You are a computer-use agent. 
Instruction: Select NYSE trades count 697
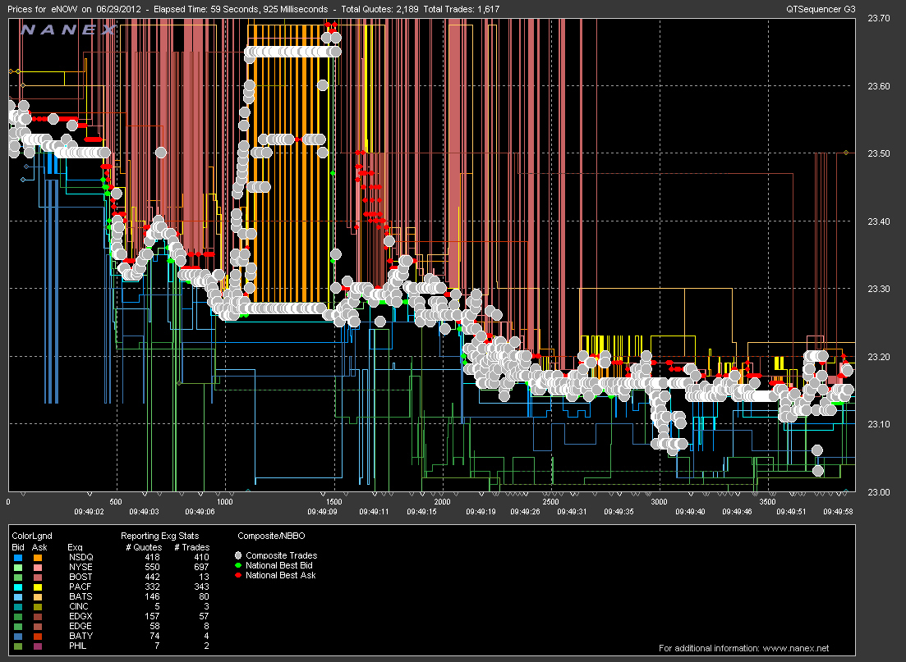tap(202, 568)
